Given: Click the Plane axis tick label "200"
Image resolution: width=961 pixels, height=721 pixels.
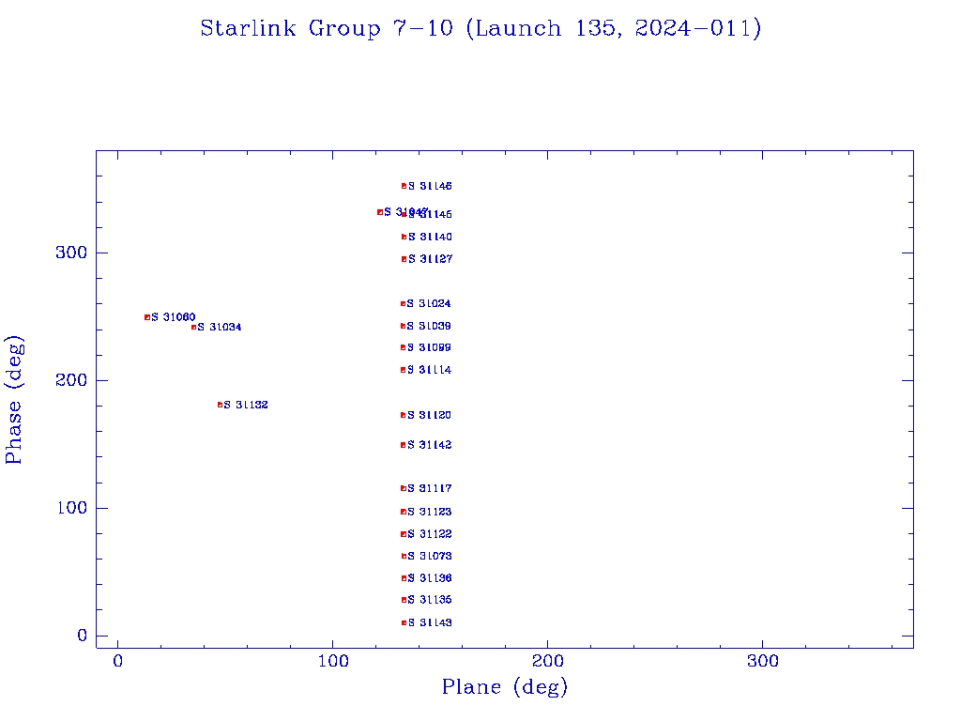Looking at the screenshot, I should 548,662.
